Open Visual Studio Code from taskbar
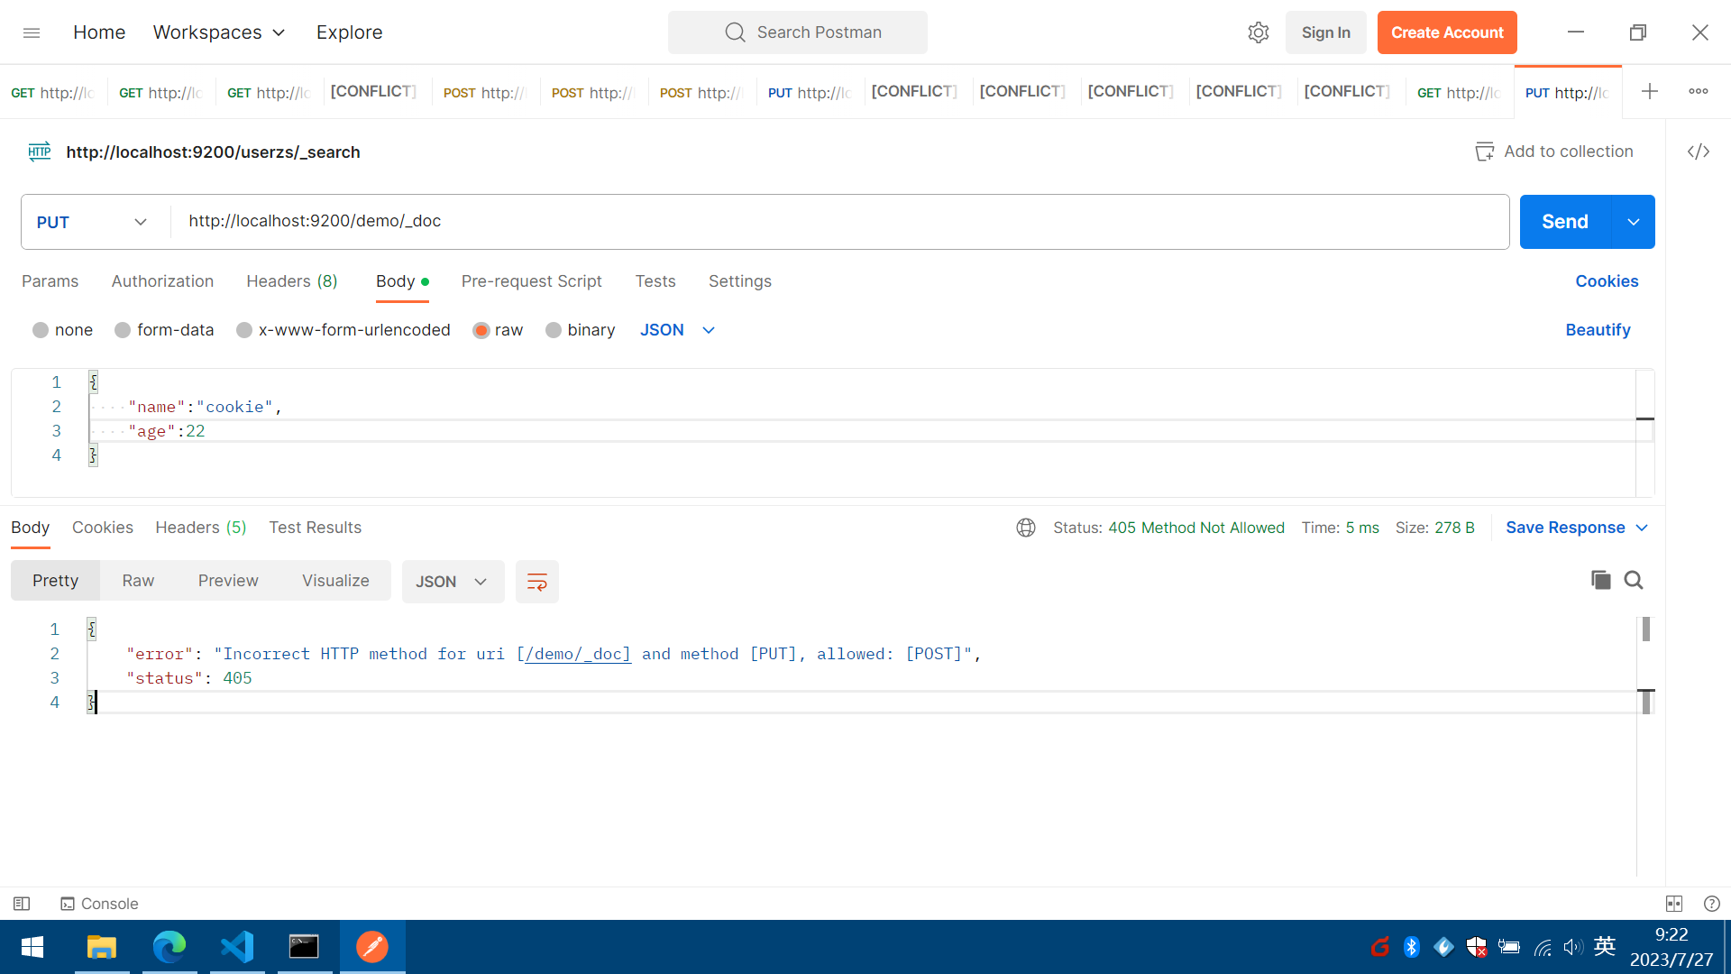1731x974 pixels. tap(237, 946)
